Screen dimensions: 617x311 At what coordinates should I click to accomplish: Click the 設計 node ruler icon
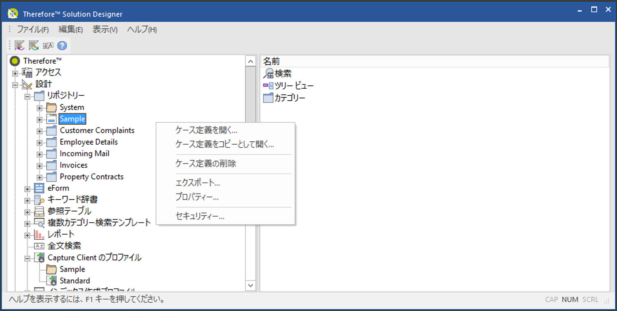click(x=27, y=84)
